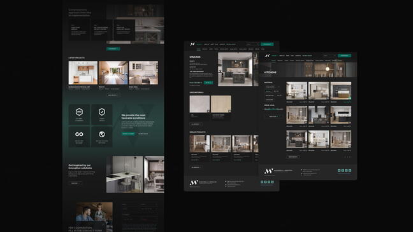Select the beige wood material swatch on Orleans page
413x232 pixels.
click(x=221, y=104)
